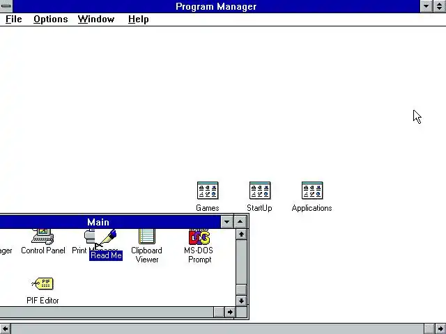Click Main window horizontal scroll right arrow
Image resolution: width=446 pixels, height=334 pixels.
(230, 312)
